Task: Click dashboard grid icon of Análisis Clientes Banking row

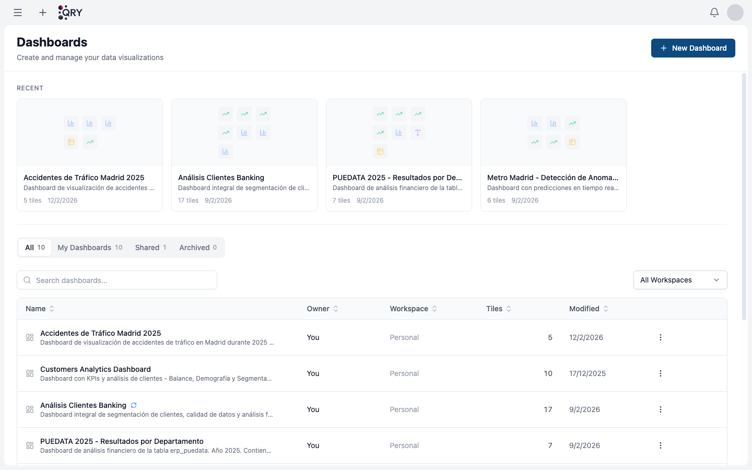Action: point(30,409)
